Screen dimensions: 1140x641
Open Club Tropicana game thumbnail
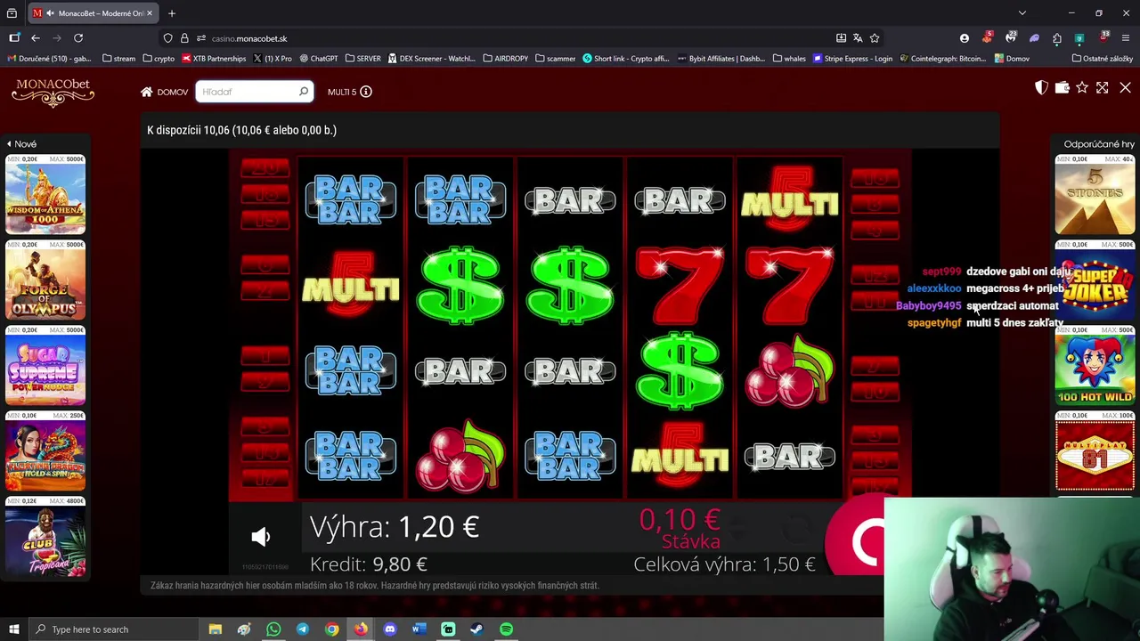pyautogui.click(x=45, y=537)
